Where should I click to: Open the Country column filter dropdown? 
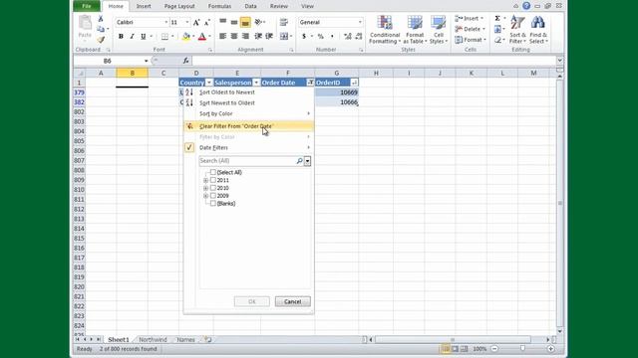pyautogui.click(x=208, y=83)
